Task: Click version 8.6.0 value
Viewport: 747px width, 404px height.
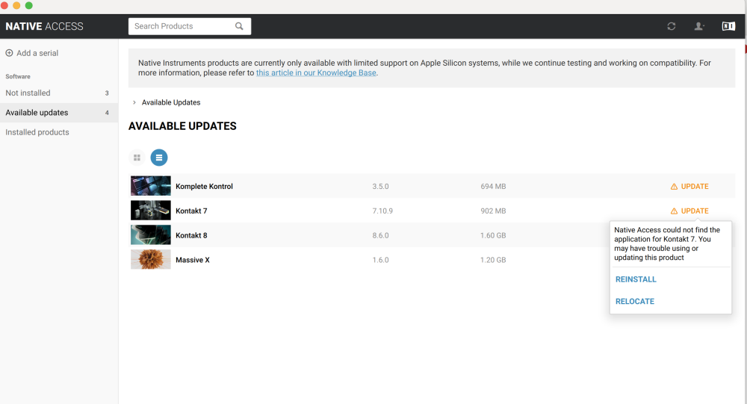Action: pos(380,235)
